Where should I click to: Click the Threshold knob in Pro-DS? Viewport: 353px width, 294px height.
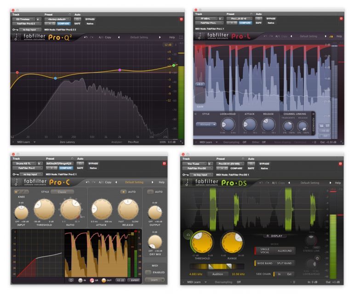pos(202,243)
